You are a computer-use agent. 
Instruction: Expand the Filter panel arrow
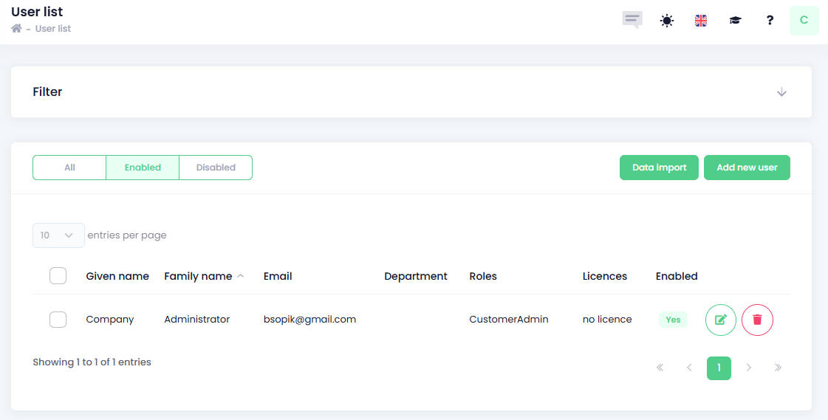pos(781,92)
